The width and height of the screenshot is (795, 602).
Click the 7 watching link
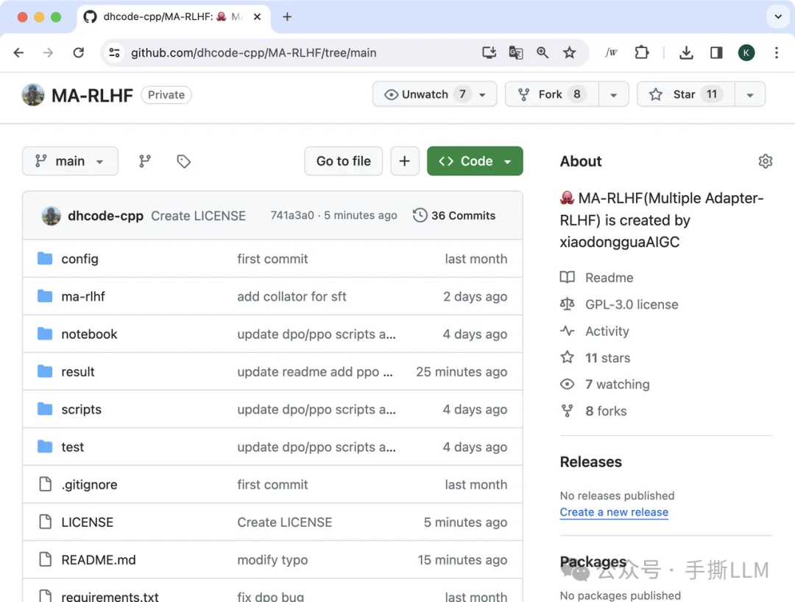pyautogui.click(x=617, y=384)
